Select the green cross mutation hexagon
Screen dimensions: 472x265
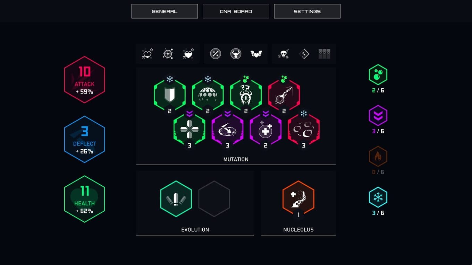(x=189, y=130)
